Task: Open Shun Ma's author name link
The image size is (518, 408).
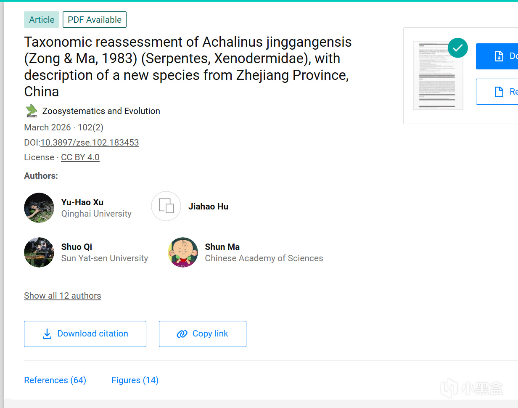Action: click(222, 247)
